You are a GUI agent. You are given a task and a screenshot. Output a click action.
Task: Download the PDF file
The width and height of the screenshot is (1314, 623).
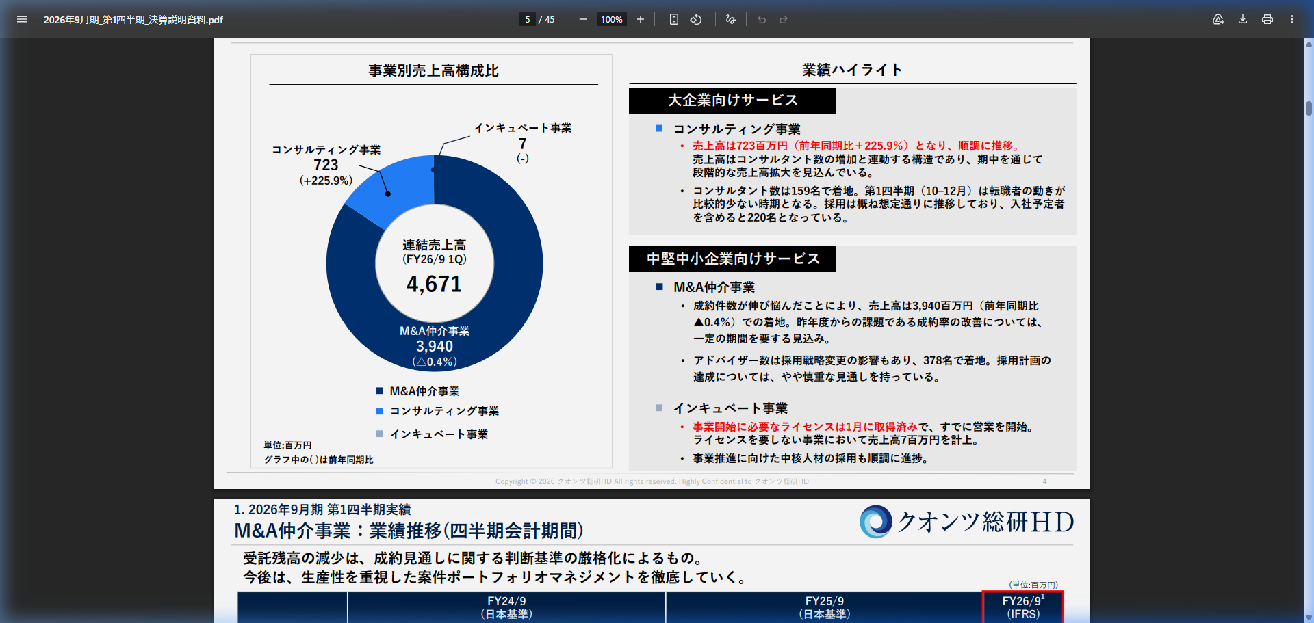click(1242, 19)
